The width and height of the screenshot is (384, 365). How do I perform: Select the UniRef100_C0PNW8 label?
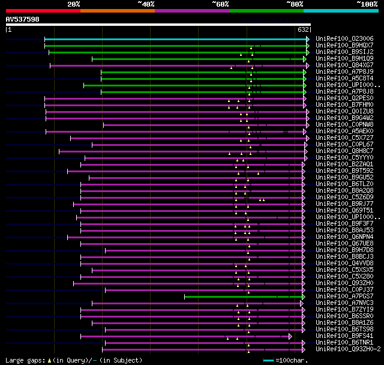pyautogui.click(x=344, y=125)
